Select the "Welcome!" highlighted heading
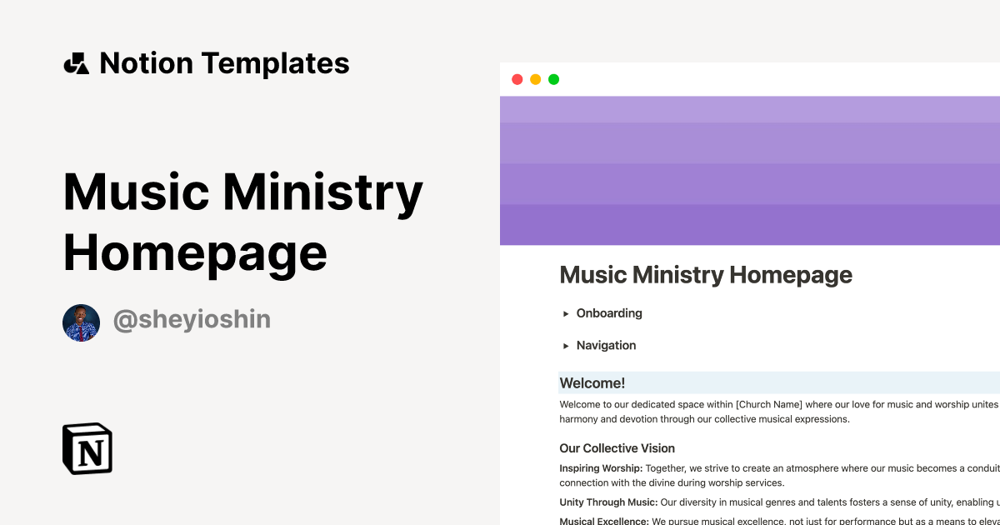 tap(592, 383)
